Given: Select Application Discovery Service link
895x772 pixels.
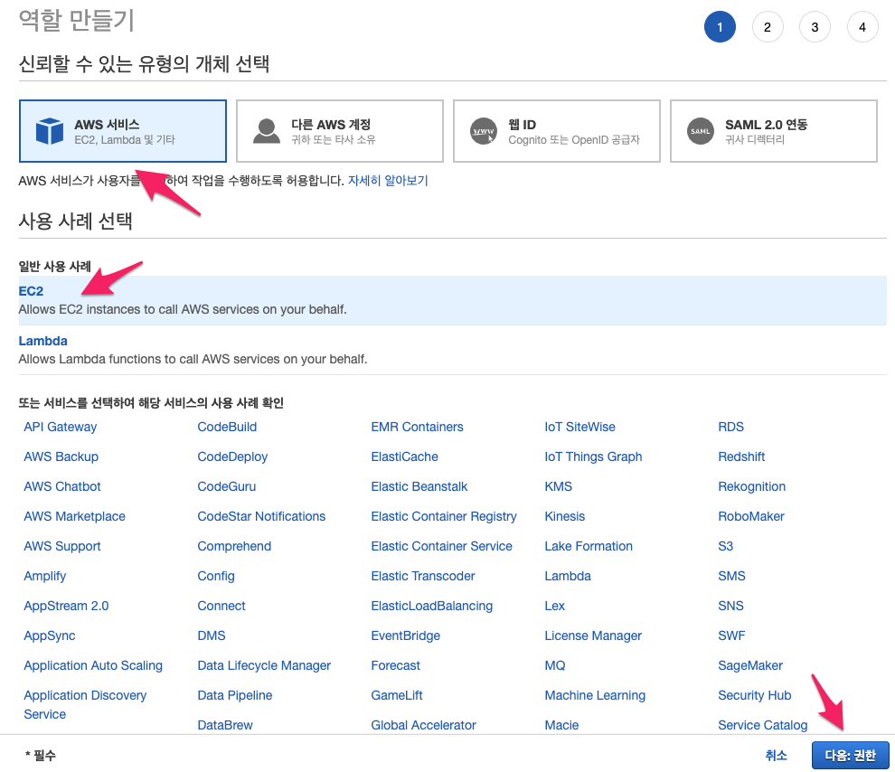Looking at the screenshot, I should point(85,705).
